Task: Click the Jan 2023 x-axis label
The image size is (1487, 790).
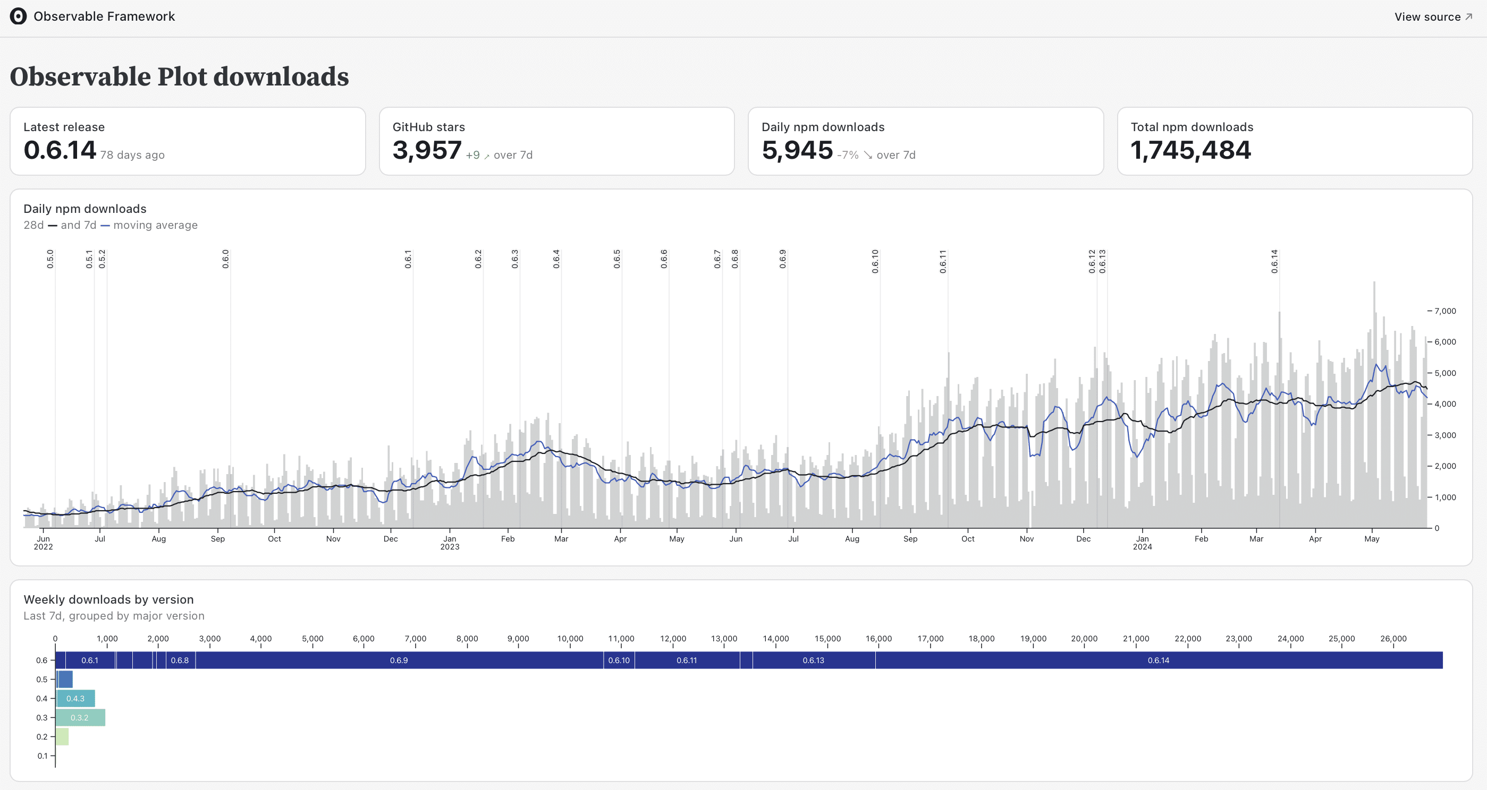Action: [x=450, y=543]
